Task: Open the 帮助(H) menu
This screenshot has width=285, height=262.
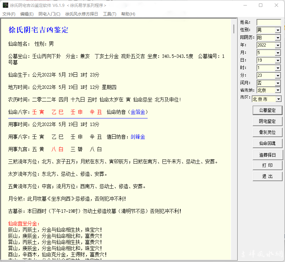Action: coord(128,14)
